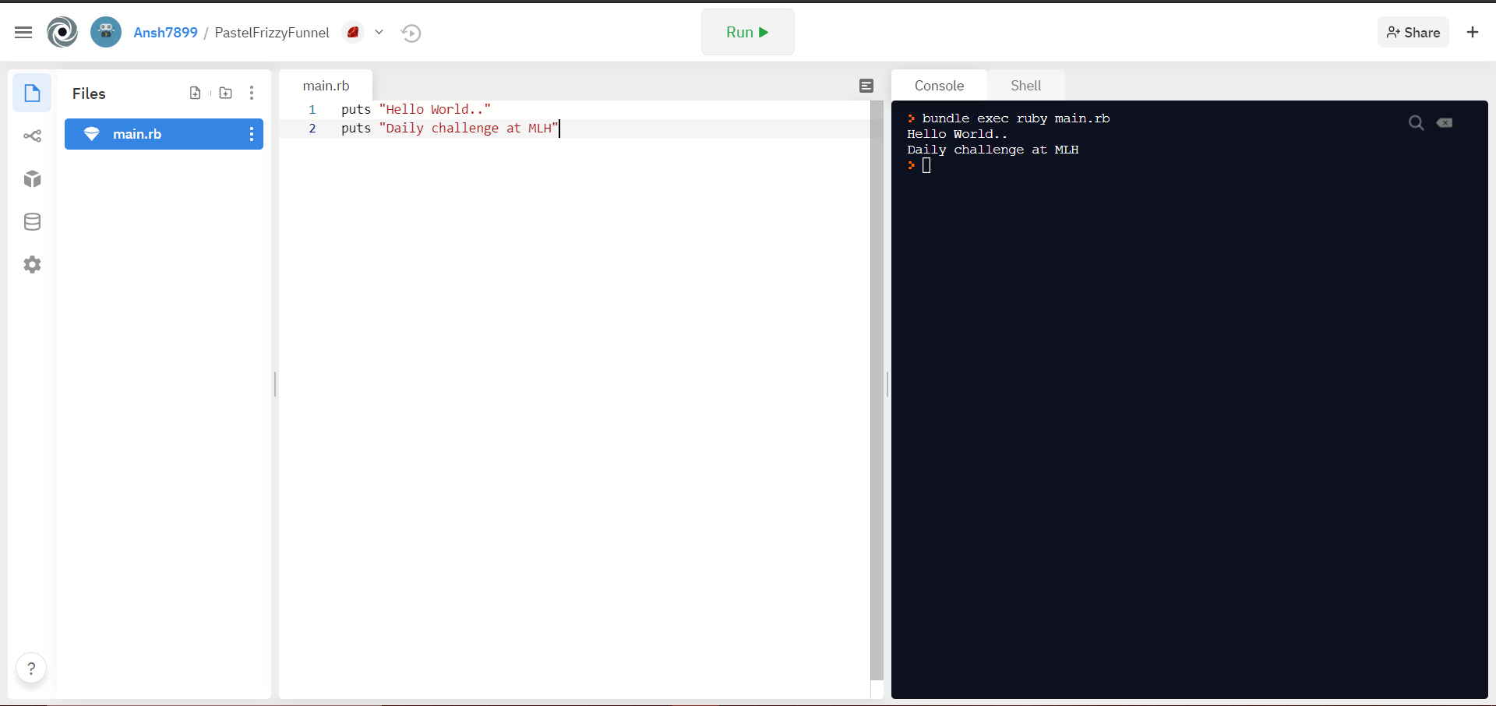Open the Version control sidebar icon
The image size is (1496, 706).
[32, 136]
